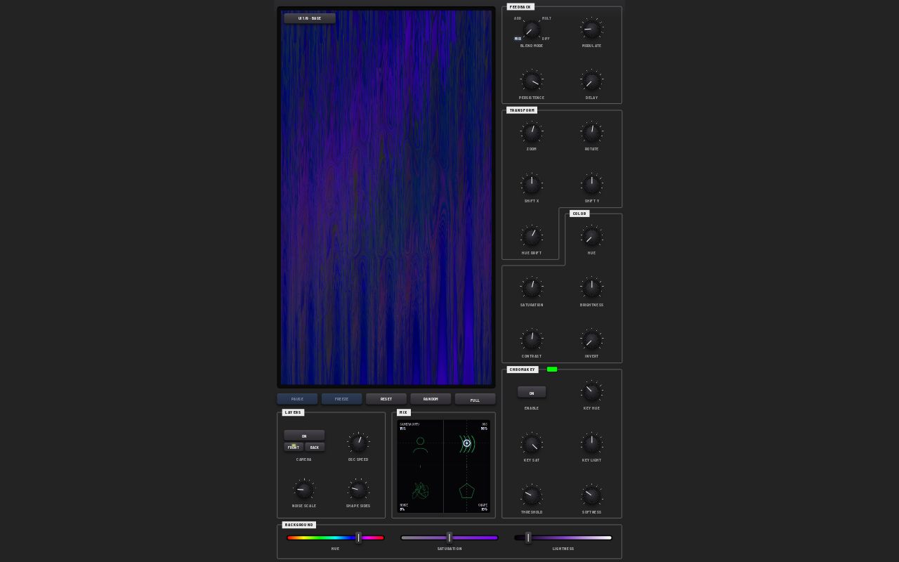Toggle the Freeze button
This screenshot has width=899, height=562.
[342, 399]
